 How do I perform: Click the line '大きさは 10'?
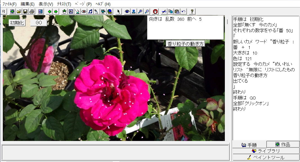pos(245,53)
